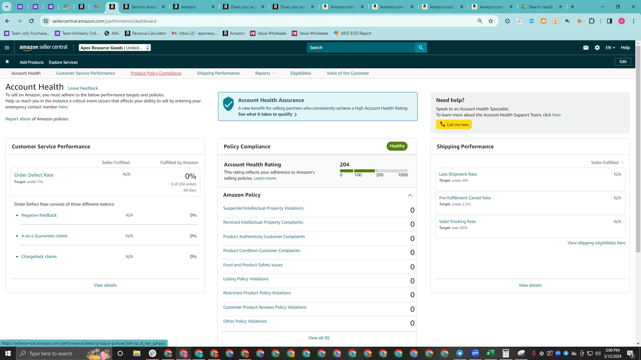Open the Late Shipment Rate link
The width and height of the screenshot is (641, 360).
pyautogui.click(x=458, y=174)
